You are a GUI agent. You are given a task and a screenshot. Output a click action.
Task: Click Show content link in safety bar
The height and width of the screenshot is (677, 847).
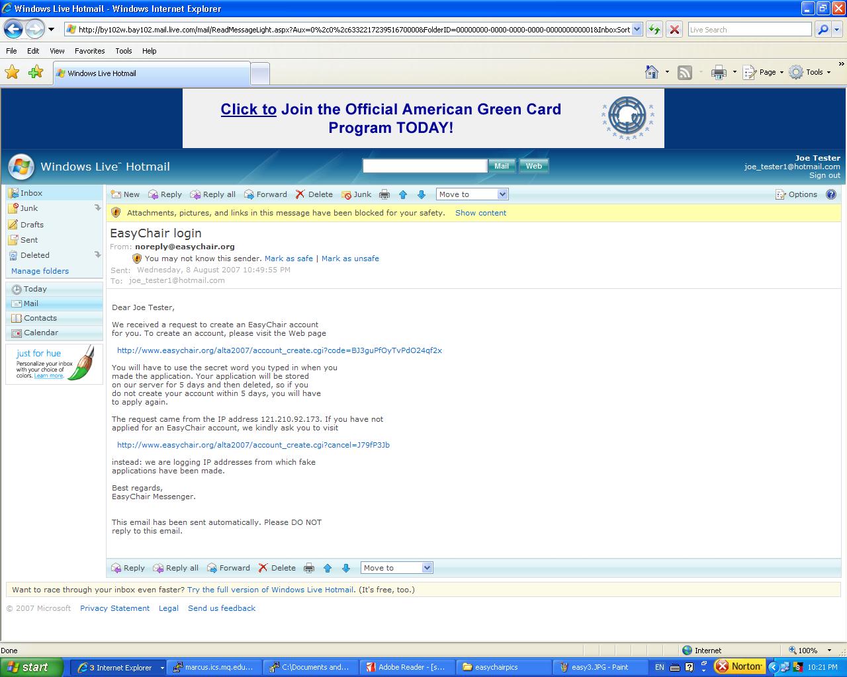480,213
